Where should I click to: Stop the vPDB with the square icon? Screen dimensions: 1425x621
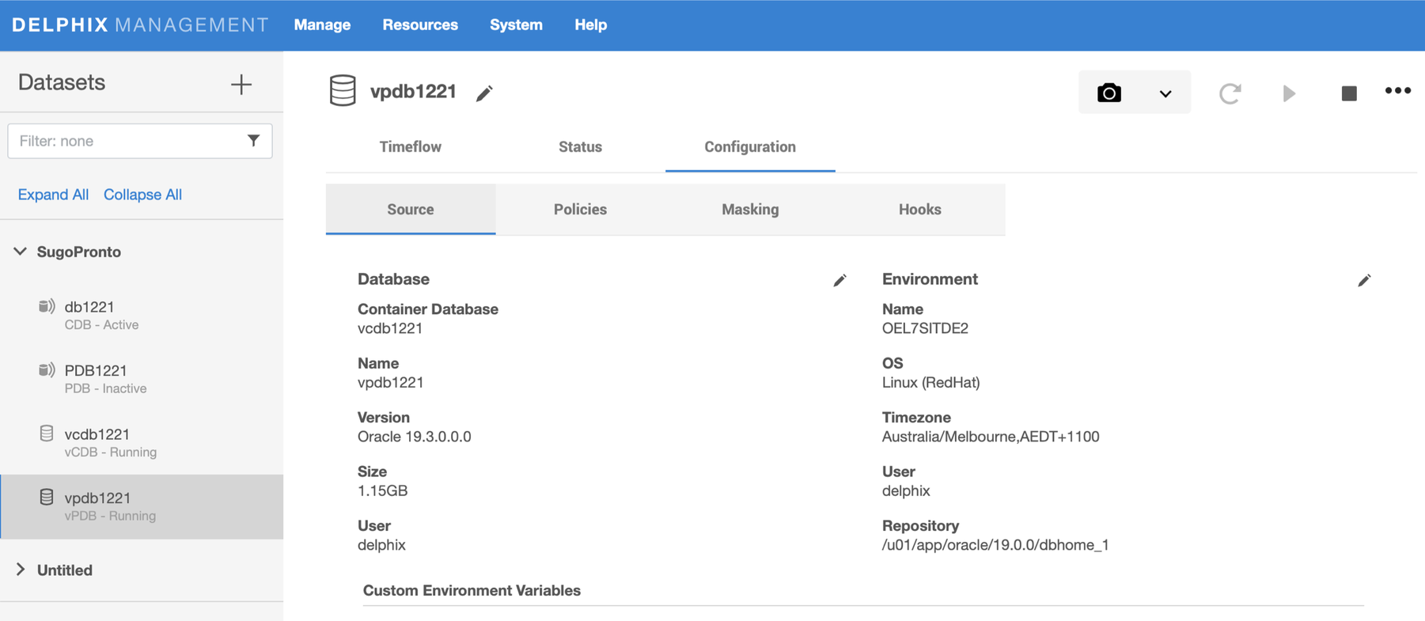(x=1349, y=93)
